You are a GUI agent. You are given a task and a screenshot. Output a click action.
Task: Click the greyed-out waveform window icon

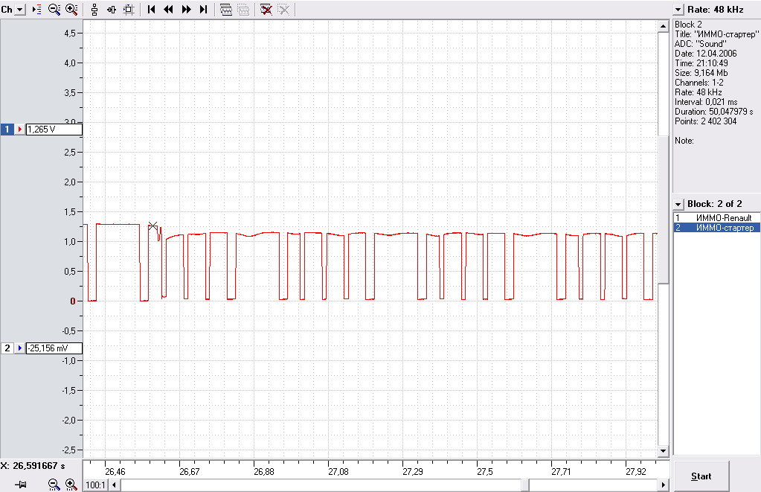click(244, 10)
